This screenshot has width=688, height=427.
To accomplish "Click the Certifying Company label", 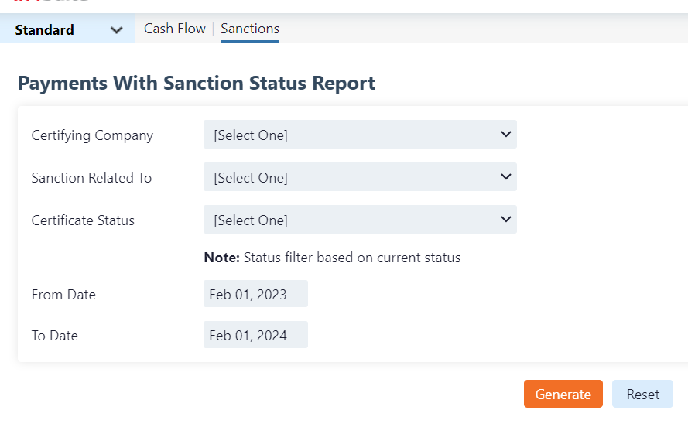I will pyautogui.click(x=92, y=135).
